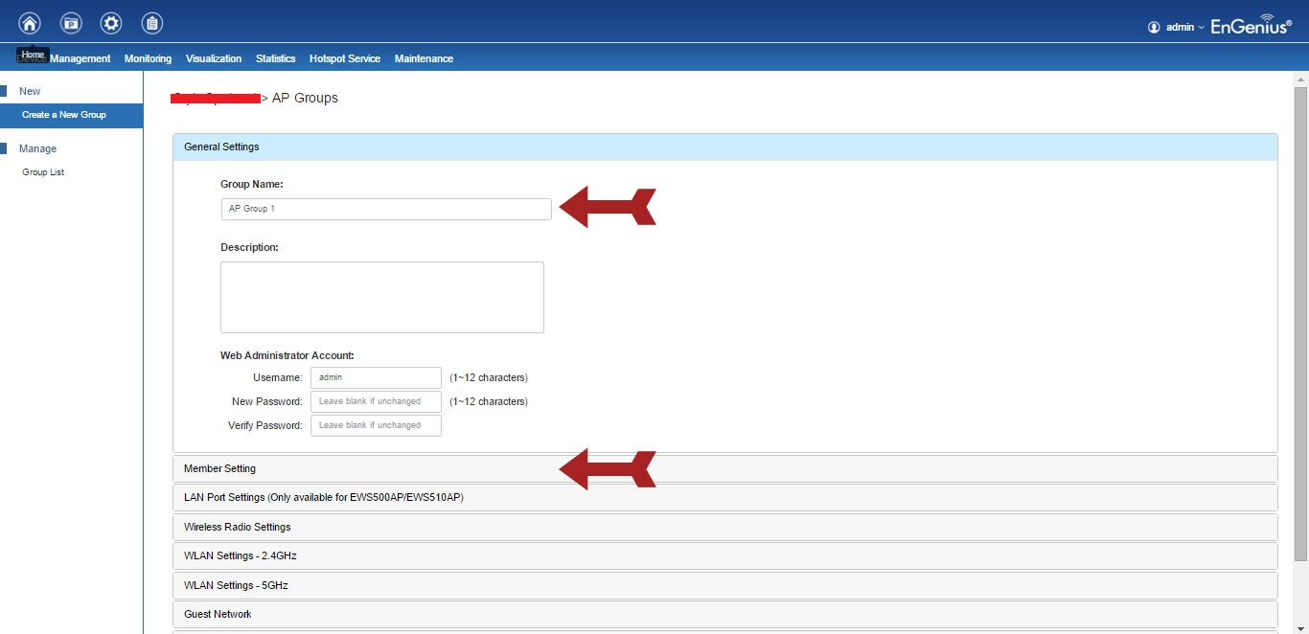Open the Hotspot Service menu
Screen dimensions: 1309x634
344,58
